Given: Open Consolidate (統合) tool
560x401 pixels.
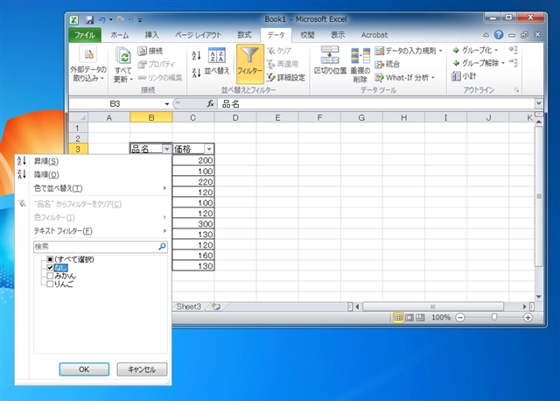Looking at the screenshot, I should (x=387, y=64).
